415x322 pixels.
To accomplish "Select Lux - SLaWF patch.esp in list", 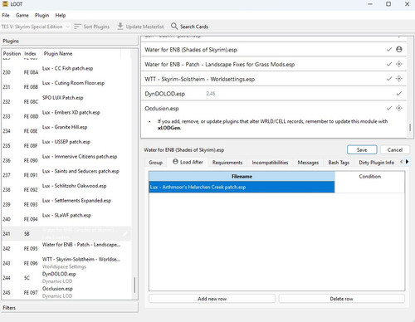I will (x=66, y=218).
